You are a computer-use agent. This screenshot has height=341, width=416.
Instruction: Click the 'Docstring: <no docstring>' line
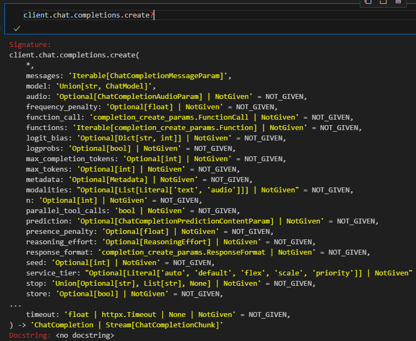pyautogui.click(x=62, y=336)
